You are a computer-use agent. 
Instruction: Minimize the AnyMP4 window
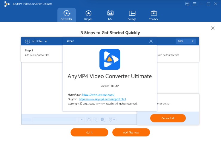pos(202,4)
